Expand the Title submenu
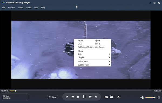The image size is (162, 103). tap(92, 54)
